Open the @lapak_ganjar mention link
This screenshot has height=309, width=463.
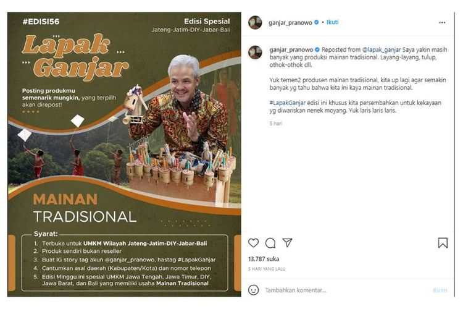(382, 49)
